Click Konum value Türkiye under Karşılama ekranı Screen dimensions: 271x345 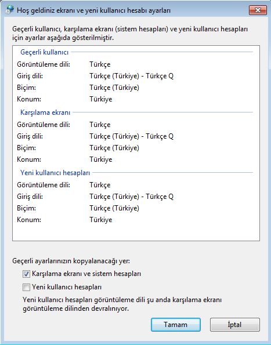click(x=101, y=159)
